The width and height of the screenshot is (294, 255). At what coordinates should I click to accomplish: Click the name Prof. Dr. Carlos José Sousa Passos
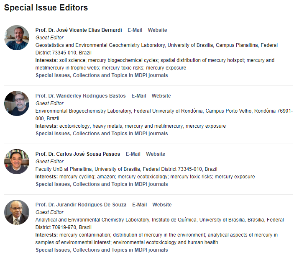click(78, 154)
